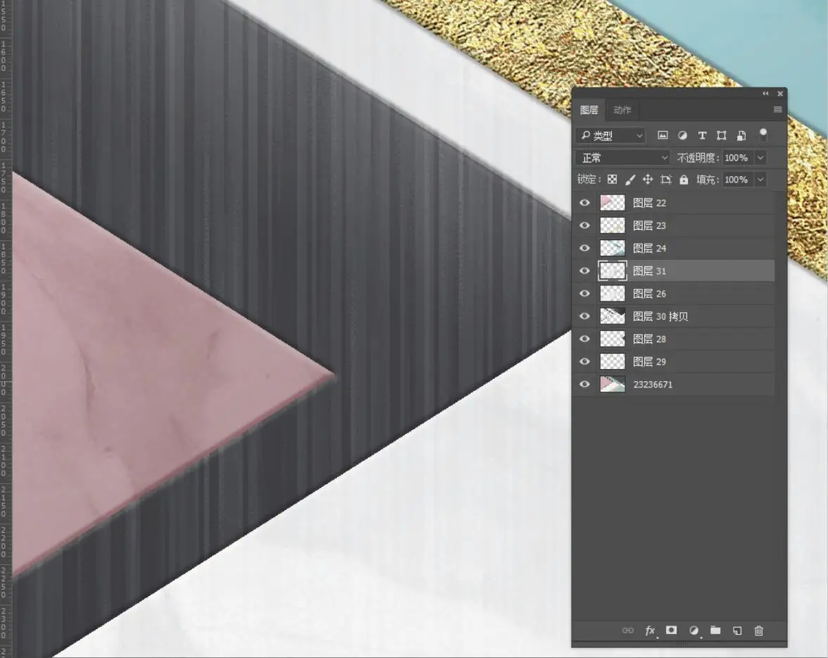Hide layer 图层 26
This screenshot has width=828, height=658.
click(584, 293)
